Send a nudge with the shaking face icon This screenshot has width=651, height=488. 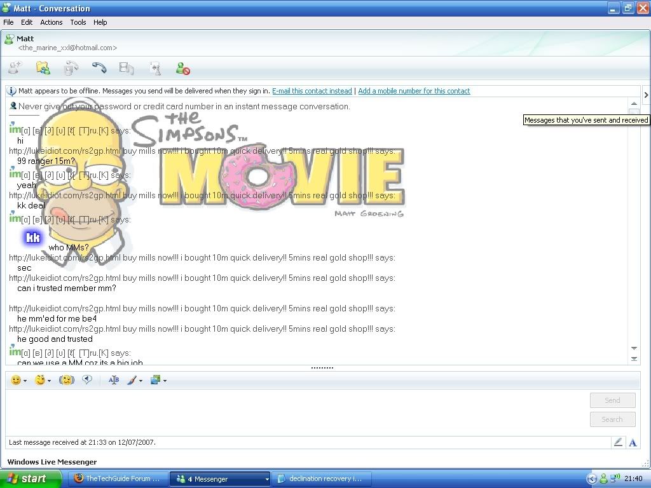[x=67, y=380]
